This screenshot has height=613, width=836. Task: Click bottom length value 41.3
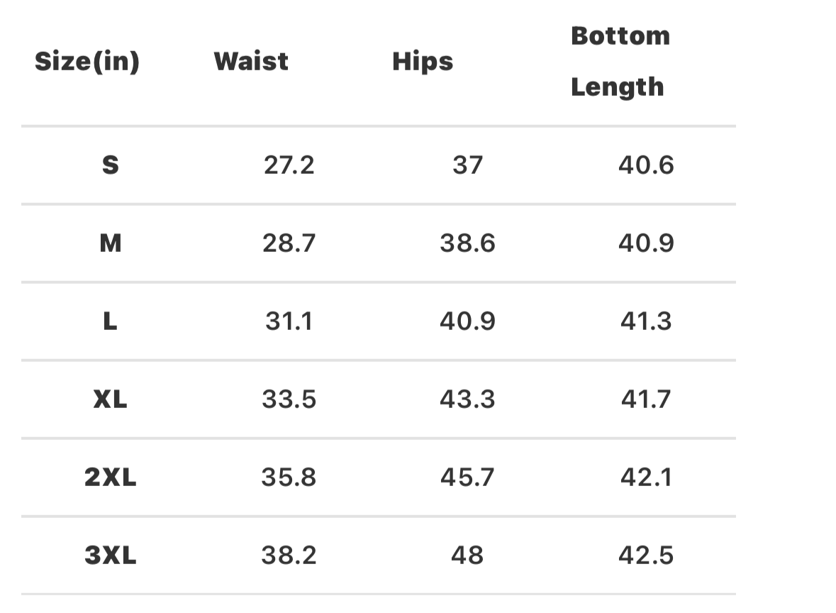click(646, 321)
